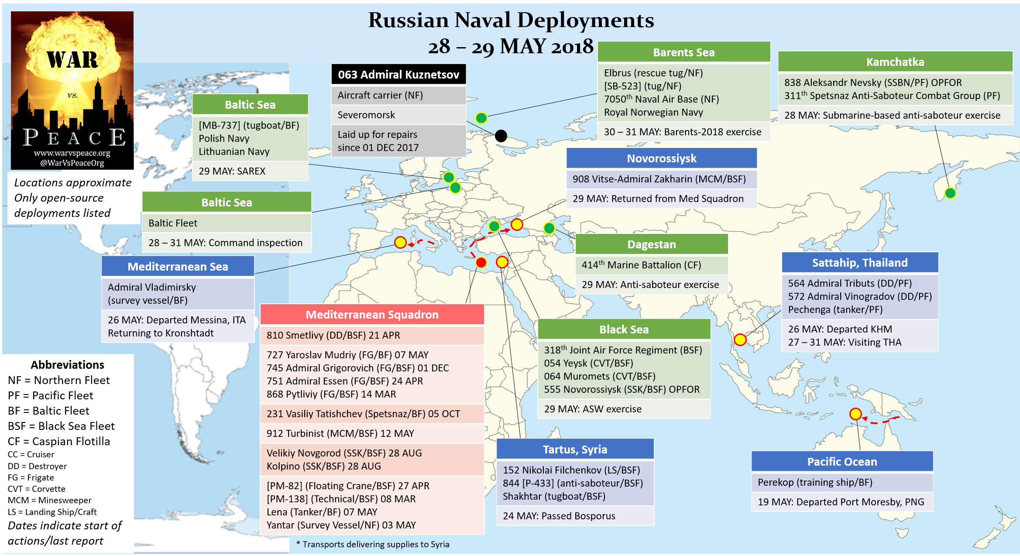Click the red Mediterranean Squadron marker

click(481, 262)
